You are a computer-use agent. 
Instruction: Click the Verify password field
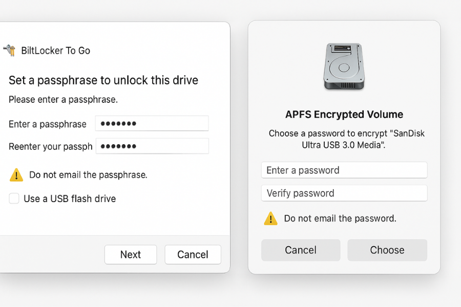tap(344, 193)
